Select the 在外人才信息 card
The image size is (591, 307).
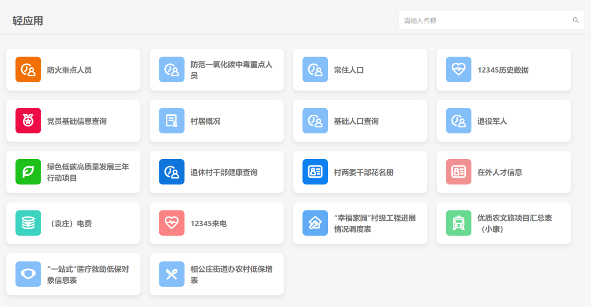(503, 172)
